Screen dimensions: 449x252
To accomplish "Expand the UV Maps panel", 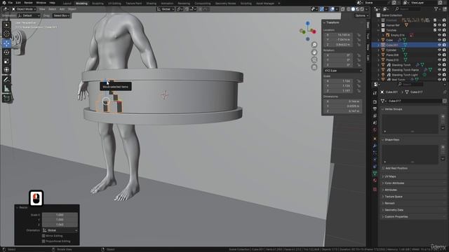I will point(383,176).
